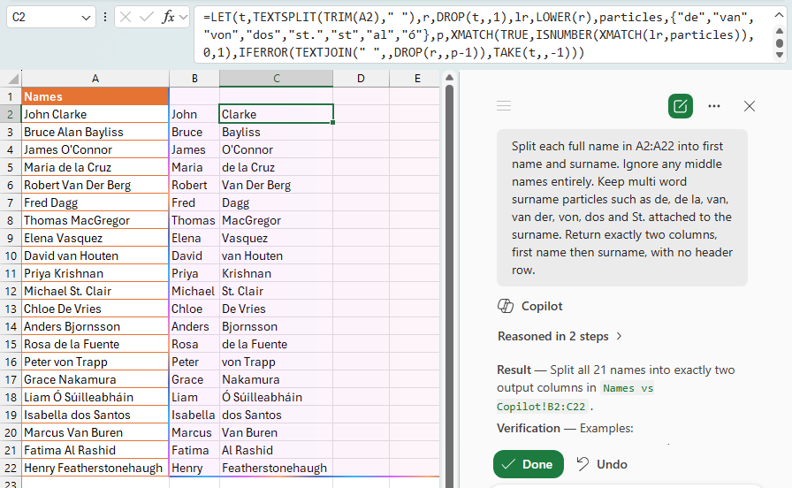
Task: Select first name cell Isabella
Action: [194, 415]
